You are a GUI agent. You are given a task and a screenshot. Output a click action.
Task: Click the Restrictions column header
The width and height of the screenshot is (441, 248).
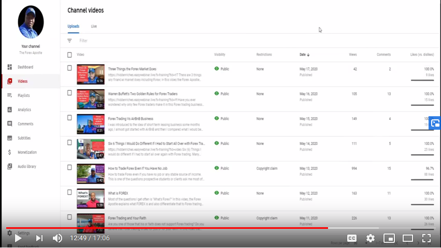264,54
